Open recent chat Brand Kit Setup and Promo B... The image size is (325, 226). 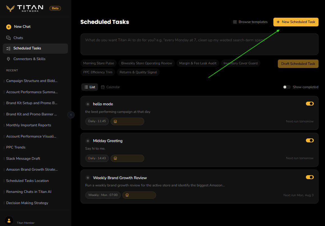point(32,103)
